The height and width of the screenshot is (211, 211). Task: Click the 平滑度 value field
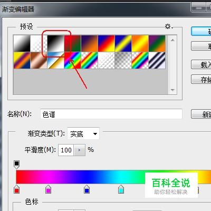point(66,150)
